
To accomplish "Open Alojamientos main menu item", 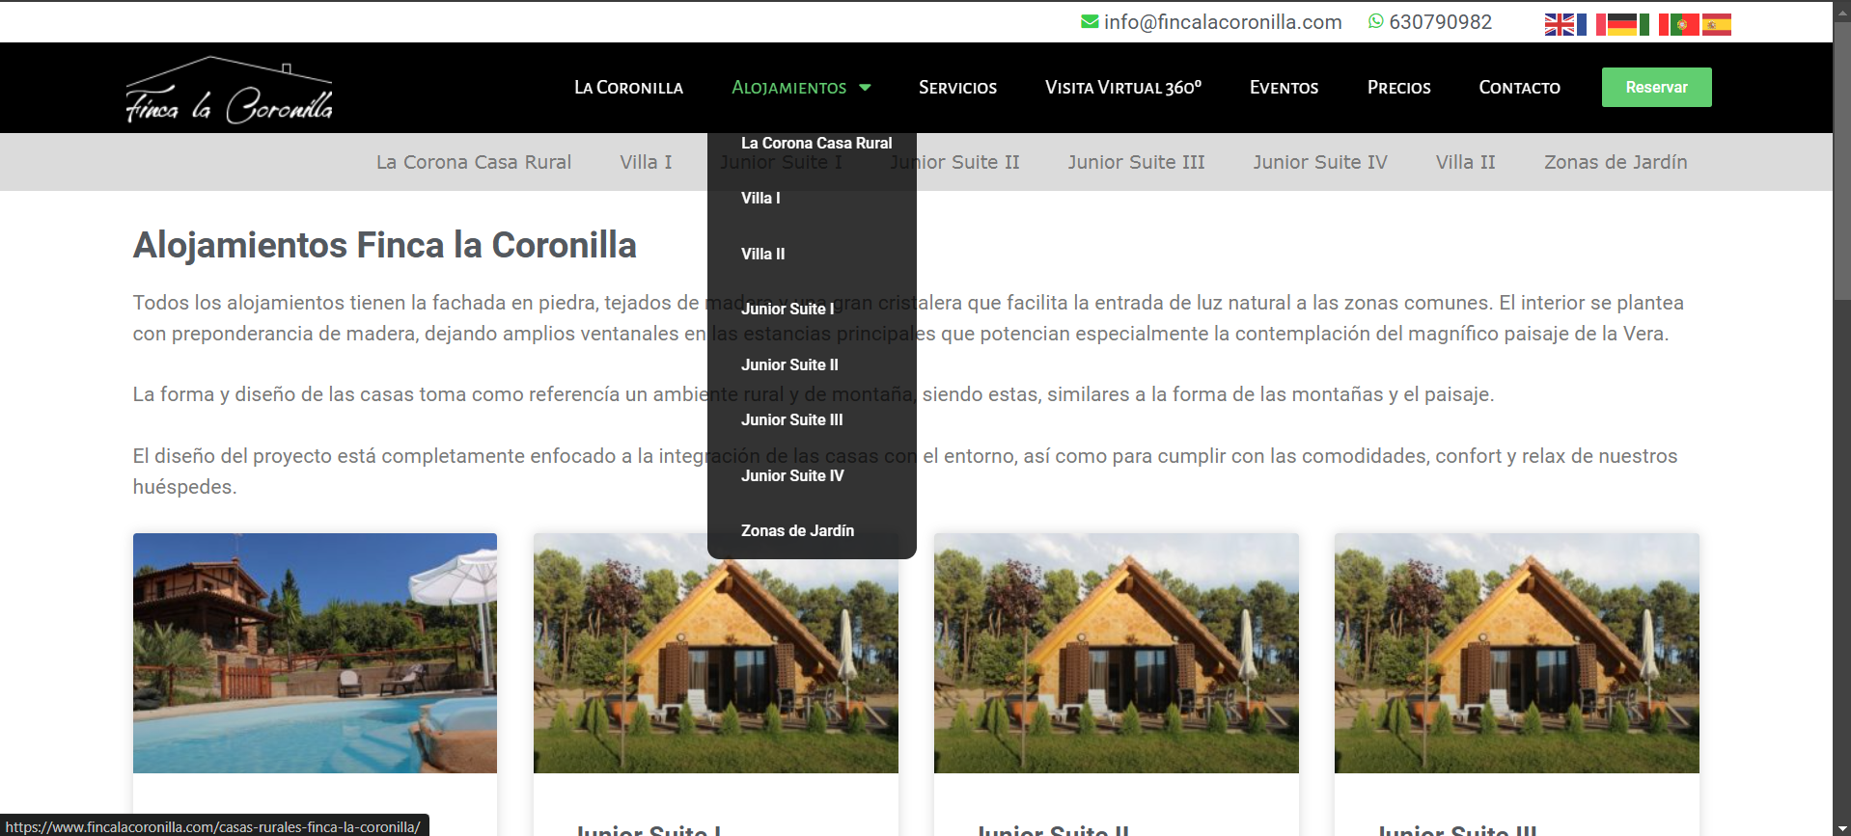I will (x=788, y=88).
